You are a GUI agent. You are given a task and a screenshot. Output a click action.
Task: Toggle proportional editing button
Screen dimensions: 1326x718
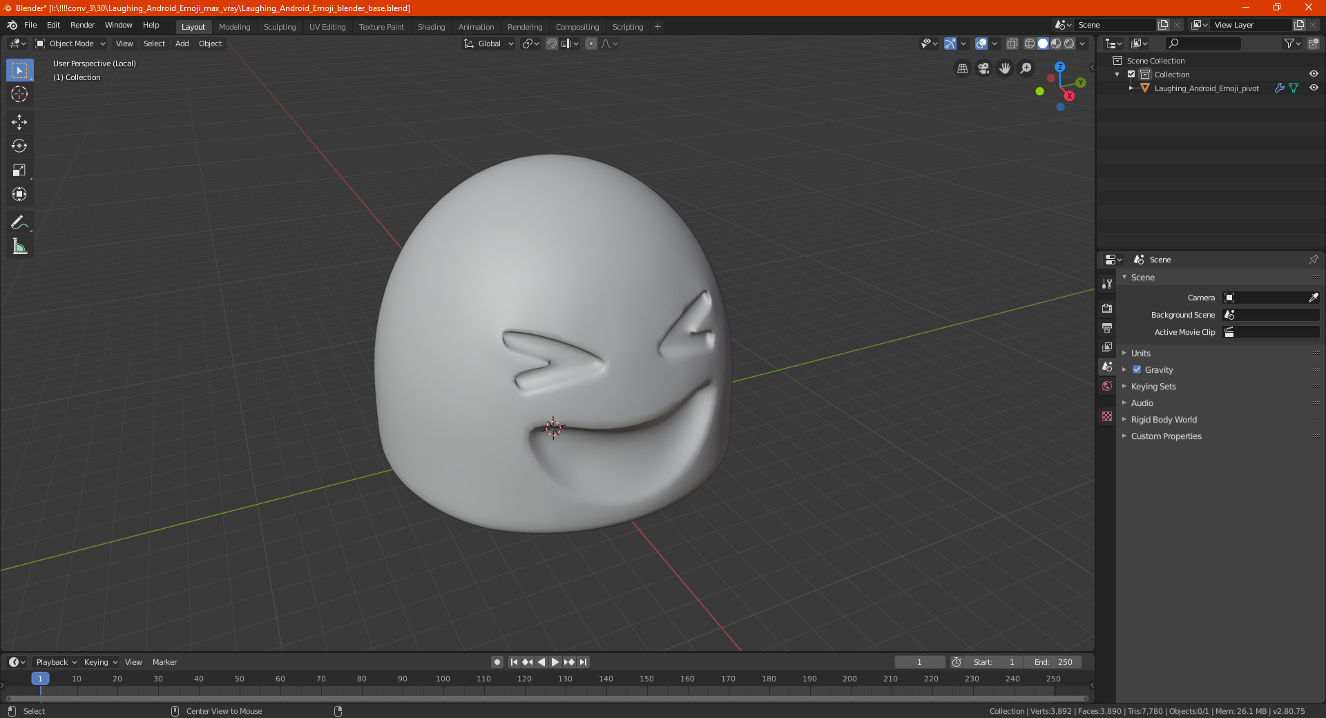coord(591,43)
